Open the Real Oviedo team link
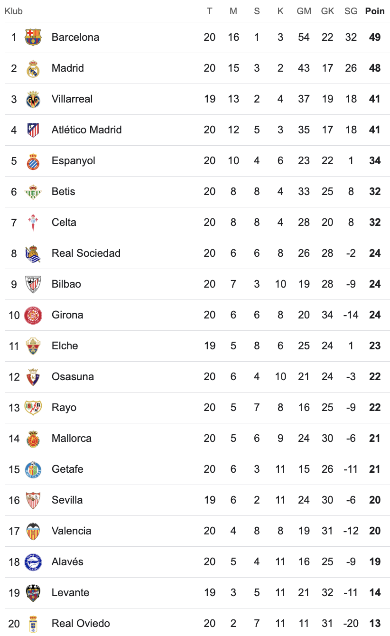390x636 pixels. tap(81, 624)
